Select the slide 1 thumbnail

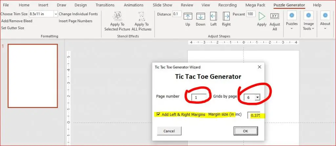[33, 76]
